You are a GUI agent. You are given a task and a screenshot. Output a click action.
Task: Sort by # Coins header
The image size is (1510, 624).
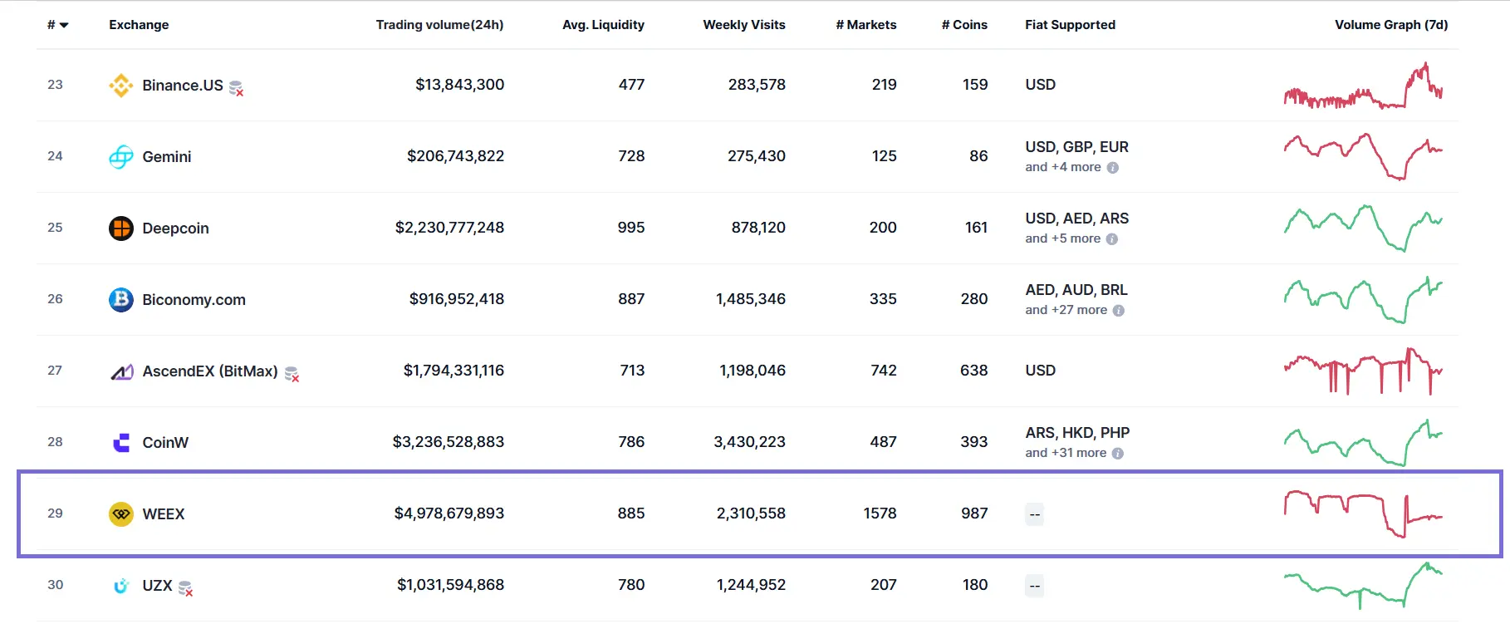coord(964,25)
